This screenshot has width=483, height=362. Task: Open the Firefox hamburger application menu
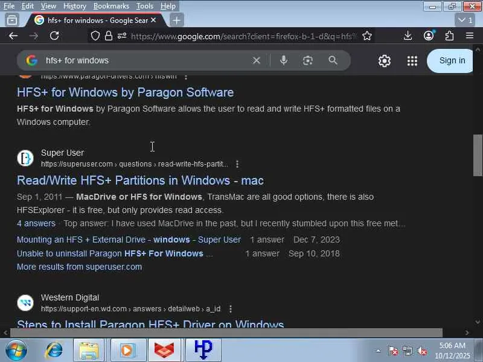coord(470,36)
